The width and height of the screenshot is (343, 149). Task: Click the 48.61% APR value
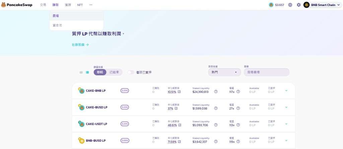pos(173,125)
